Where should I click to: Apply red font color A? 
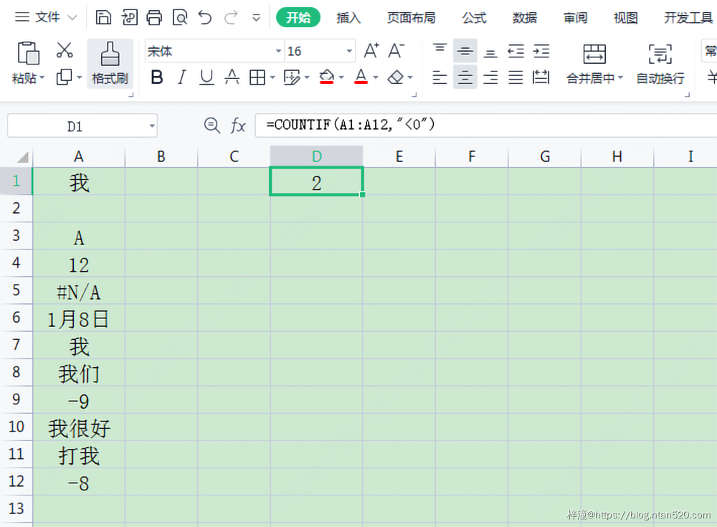tap(361, 77)
